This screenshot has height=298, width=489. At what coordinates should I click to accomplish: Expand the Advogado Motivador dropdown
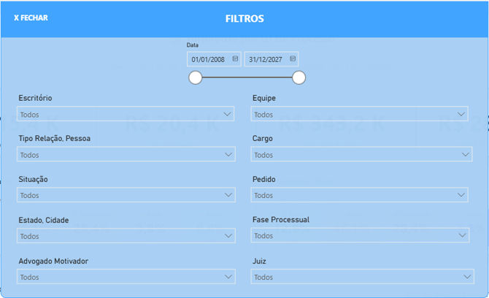(126, 277)
